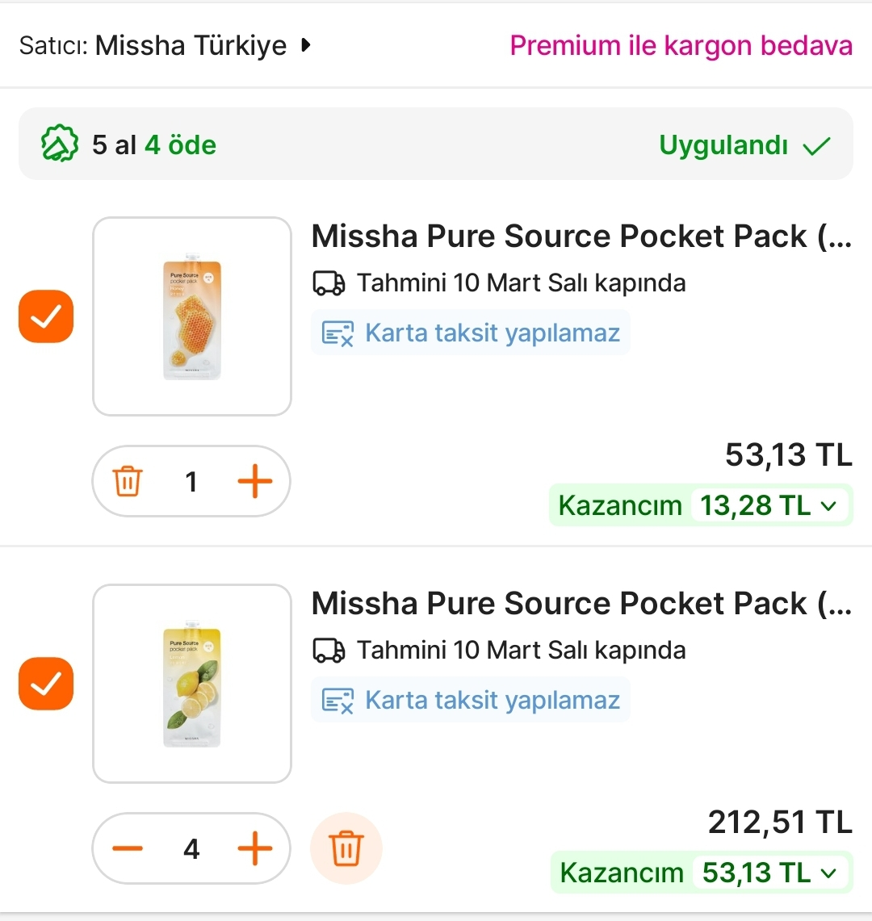Open seller Missha Türkiye arrow
The height and width of the screenshot is (921, 872).
(305, 45)
